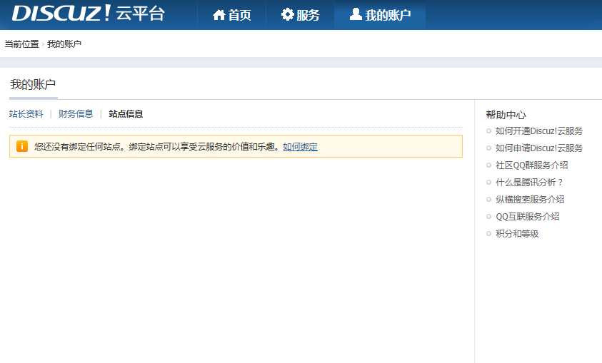
Task: Click the orange info icon in notice
Action: pos(22,146)
